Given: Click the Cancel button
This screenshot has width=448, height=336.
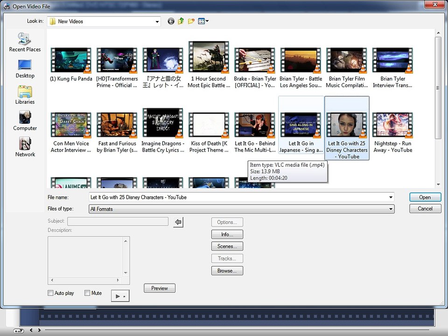Looking at the screenshot, I should [x=425, y=209].
